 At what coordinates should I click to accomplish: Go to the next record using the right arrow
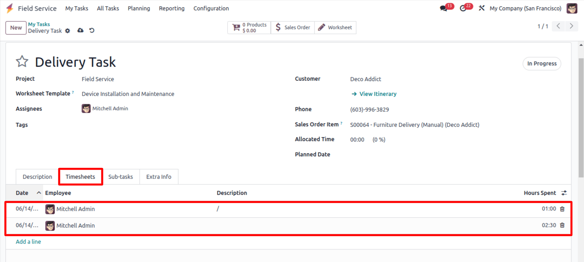coord(571,26)
